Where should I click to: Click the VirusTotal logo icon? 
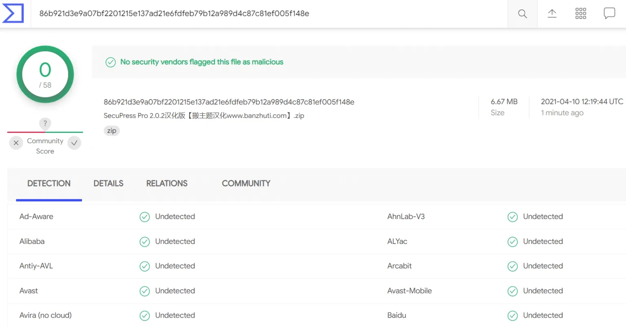pyautogui.click(x=13, y=13)
